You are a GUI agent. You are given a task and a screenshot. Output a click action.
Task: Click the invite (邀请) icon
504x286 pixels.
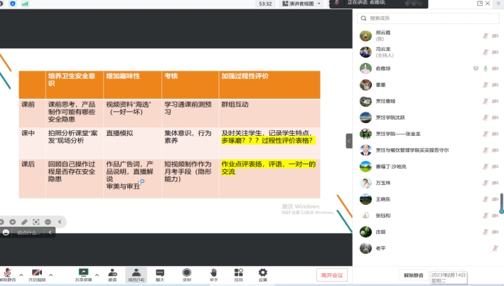point(112,272)
